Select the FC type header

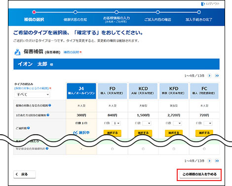(204, 91)
